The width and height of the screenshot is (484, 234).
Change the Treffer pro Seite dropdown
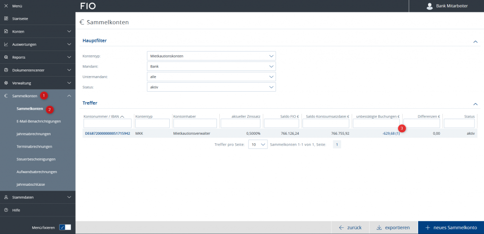(258, 145)
